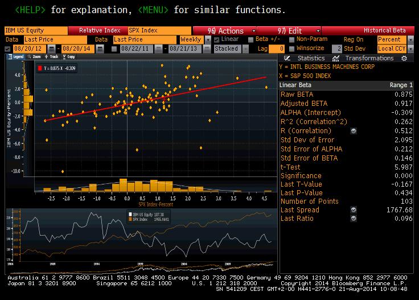This screenshot has width=419, height=300.
Task: Click the Raw BETA row
Action: [x=346, y=94]
